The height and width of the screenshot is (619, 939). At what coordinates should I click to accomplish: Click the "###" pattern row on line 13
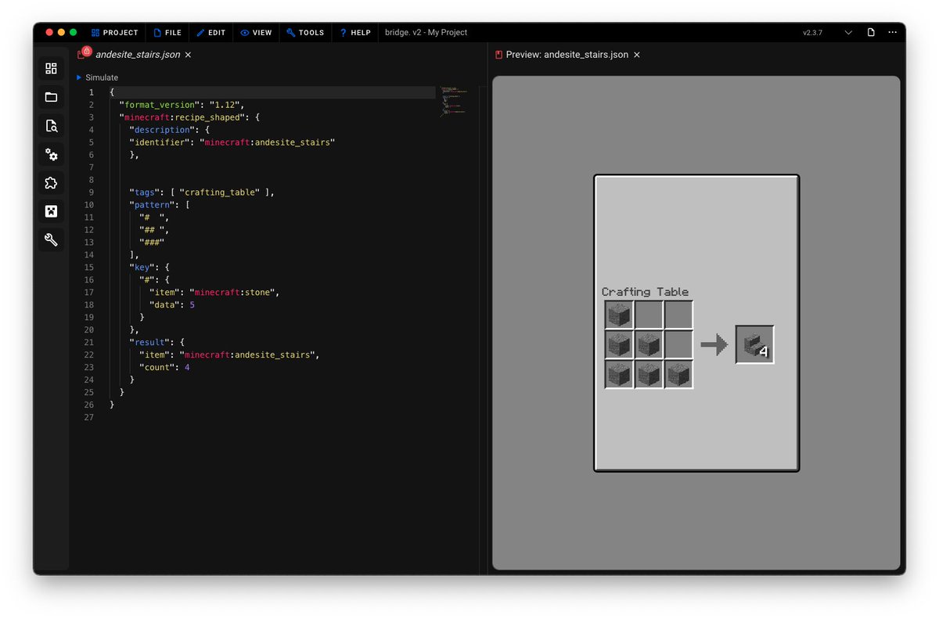coord(152,243)
